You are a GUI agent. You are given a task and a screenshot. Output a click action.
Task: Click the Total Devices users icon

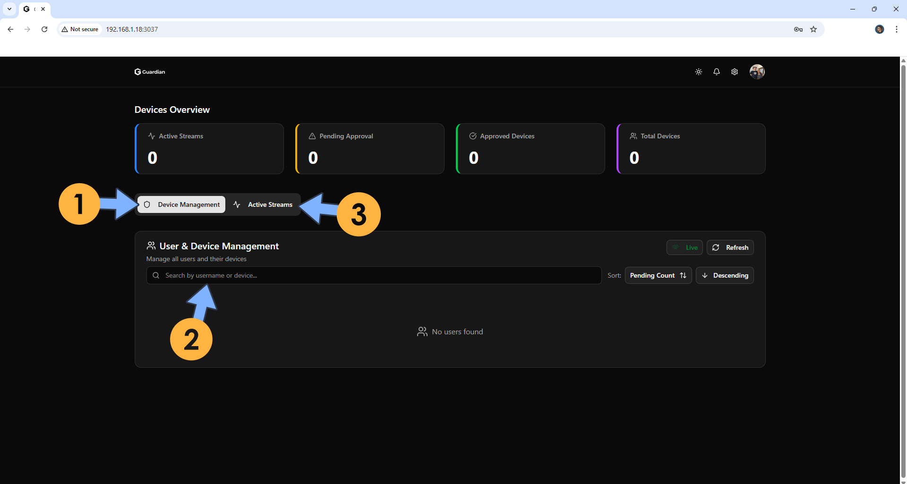tap(633, 136)
